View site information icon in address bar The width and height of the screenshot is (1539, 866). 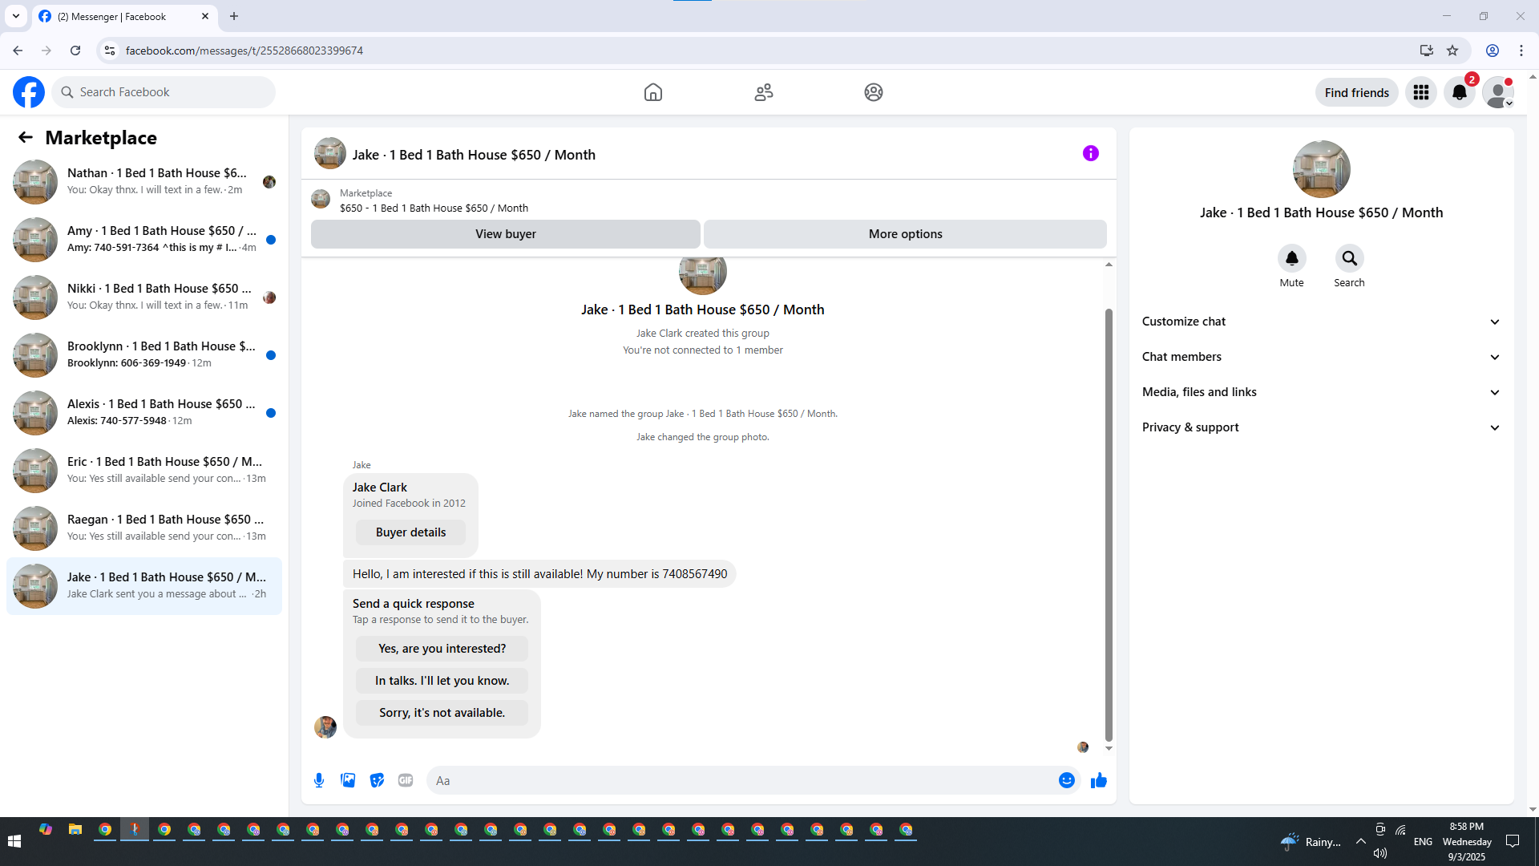click(110, 51)
